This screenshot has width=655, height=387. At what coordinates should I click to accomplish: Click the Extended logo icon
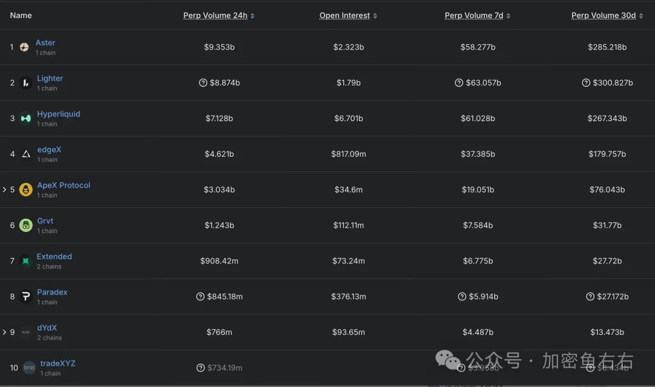pyautogui.click(x=25, y=261)
